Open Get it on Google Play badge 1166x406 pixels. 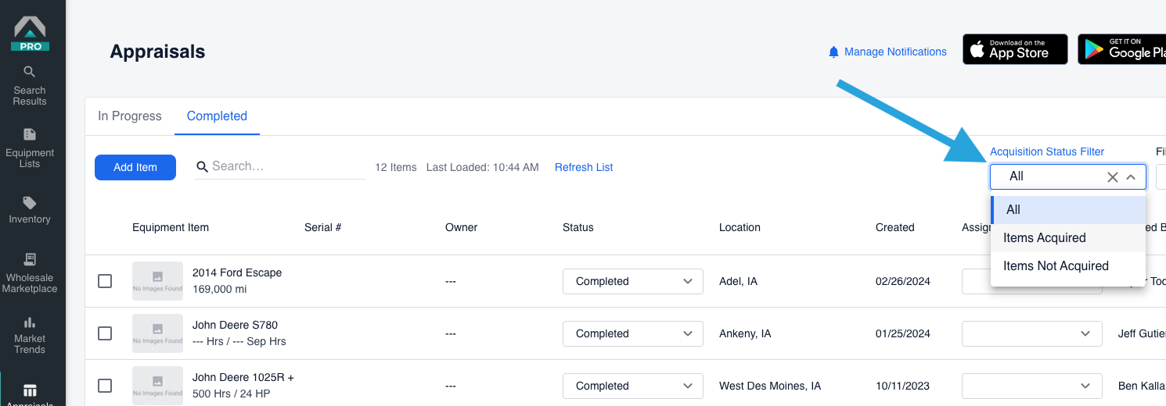[1121, 49]
